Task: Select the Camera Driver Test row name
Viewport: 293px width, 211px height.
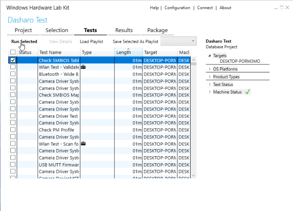Action: [x=58, y=116]
